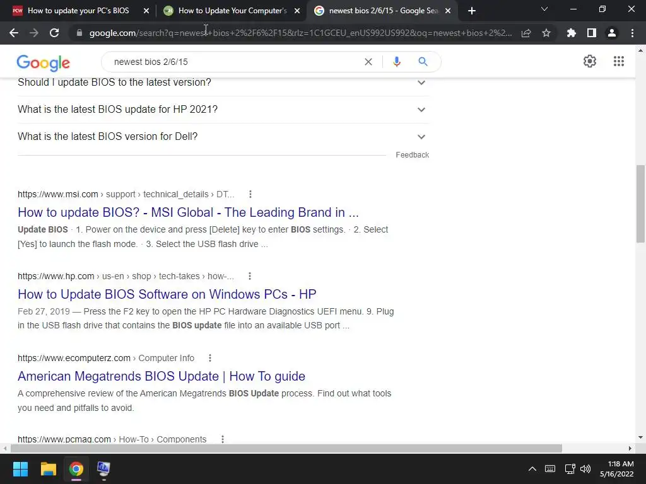Expand 'What is the latest BIOS version for Dell?'
The image size is (646, 484).
click(x=223, y=137)
